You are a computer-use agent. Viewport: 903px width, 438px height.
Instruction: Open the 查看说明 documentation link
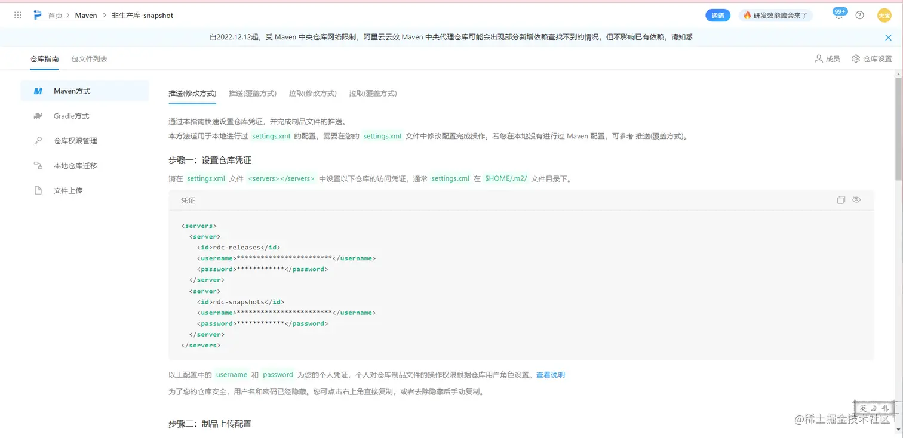[550, 375]
